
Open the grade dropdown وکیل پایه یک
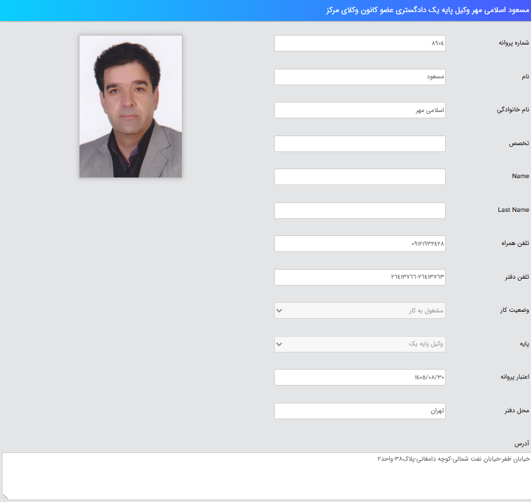click(360, 344)
